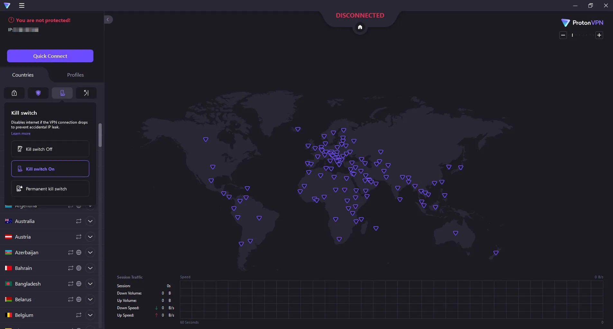The height and width of the screenshot is (329, 613).
Task: Collapse sidebar with the arrow button
Action: [108, 20]
